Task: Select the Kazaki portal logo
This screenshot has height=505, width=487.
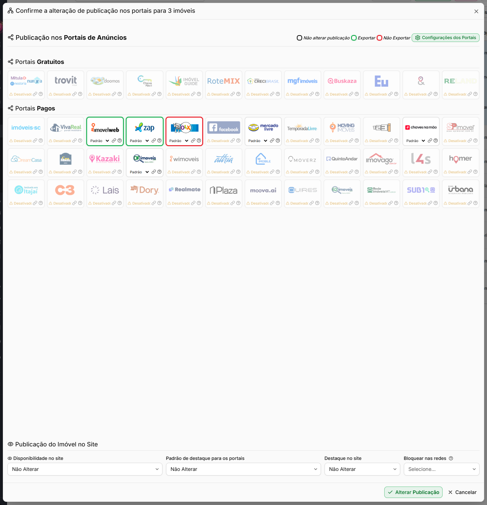Action: pyautogui.click(x=105, y=159)
